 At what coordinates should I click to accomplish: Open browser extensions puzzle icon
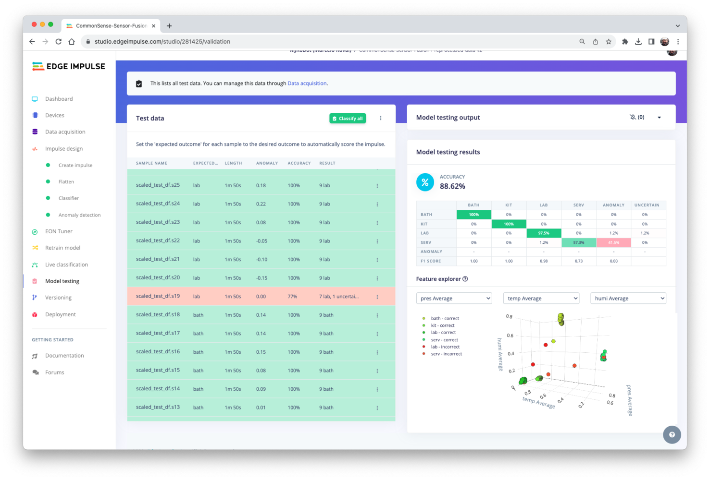coord(625,42)
